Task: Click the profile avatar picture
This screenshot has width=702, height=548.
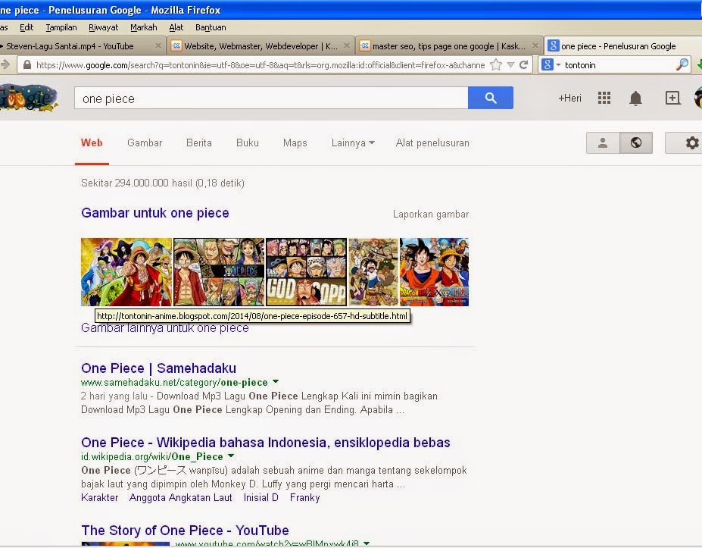Action: [x=696, y=97]
